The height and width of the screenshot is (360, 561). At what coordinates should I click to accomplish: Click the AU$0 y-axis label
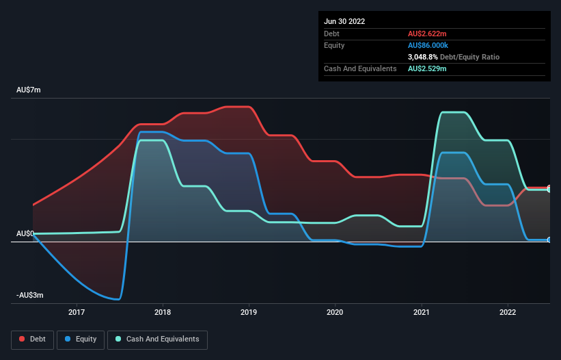(25, 233)
